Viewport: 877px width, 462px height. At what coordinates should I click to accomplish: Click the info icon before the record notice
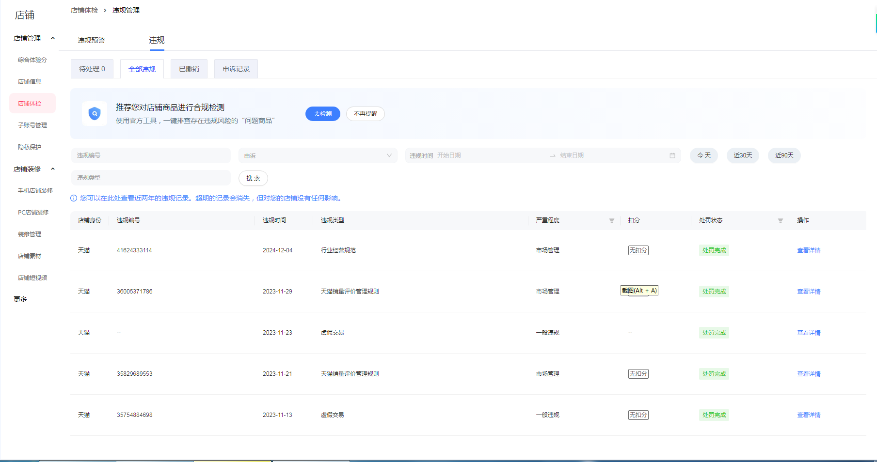pyautogui.click(x=73, y=198)
